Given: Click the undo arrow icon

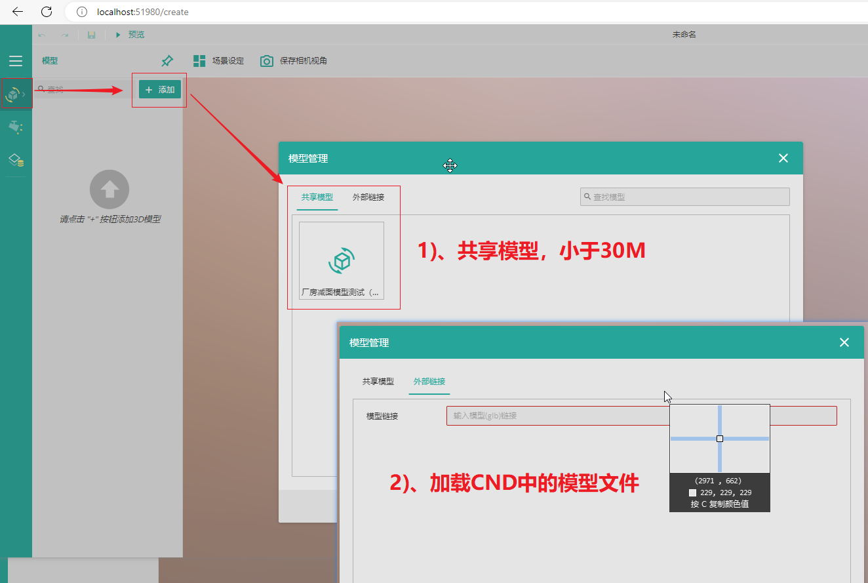Looking at the screenshot, I should point(40,34).
